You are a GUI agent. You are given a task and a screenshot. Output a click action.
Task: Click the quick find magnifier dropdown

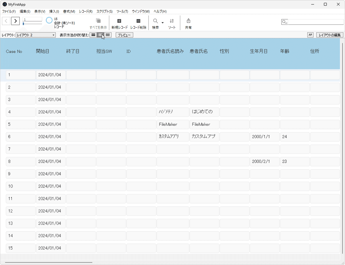point(284,22)
